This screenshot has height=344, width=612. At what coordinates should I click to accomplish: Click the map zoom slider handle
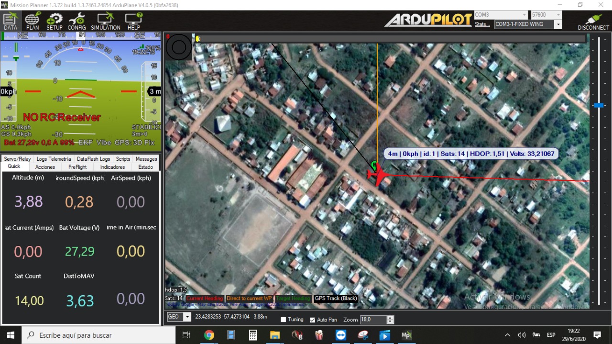point(598,105)
